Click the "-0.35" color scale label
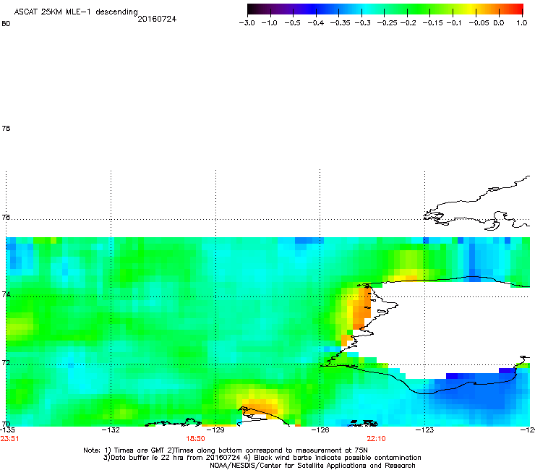Screen dimensions: 535x470 point(340,23)
